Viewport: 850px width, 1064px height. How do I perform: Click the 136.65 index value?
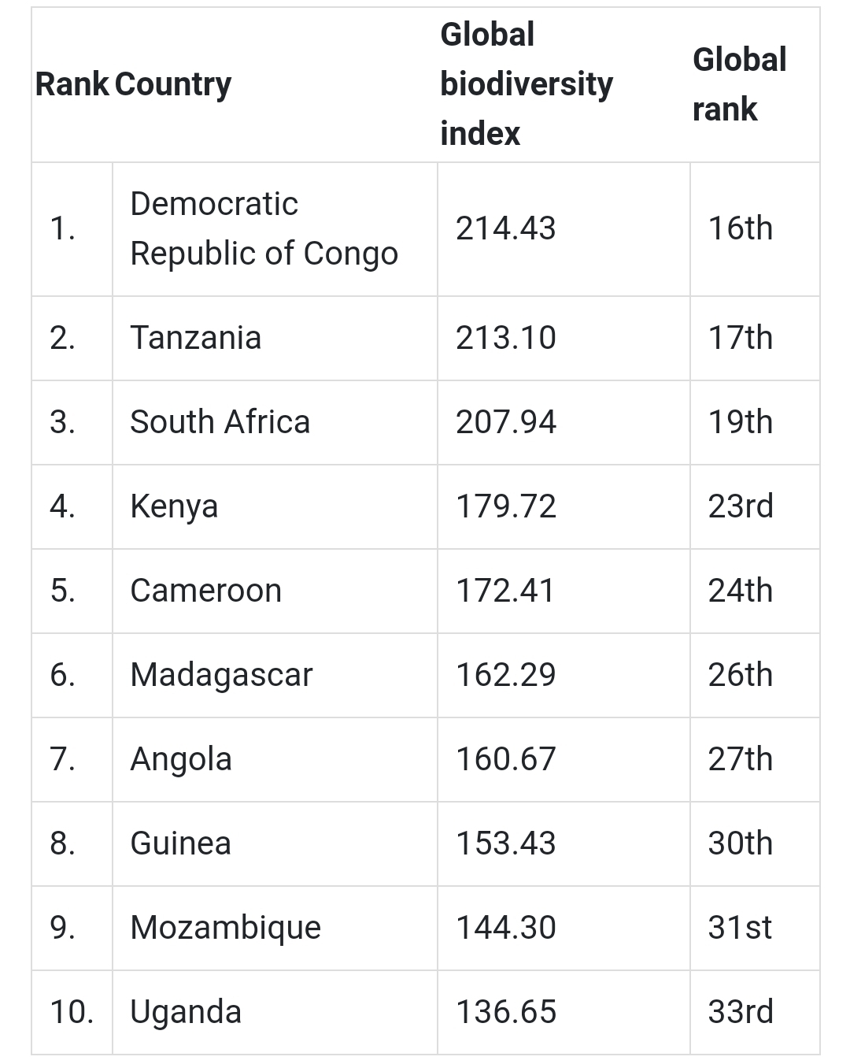(x=505, y=1012)
